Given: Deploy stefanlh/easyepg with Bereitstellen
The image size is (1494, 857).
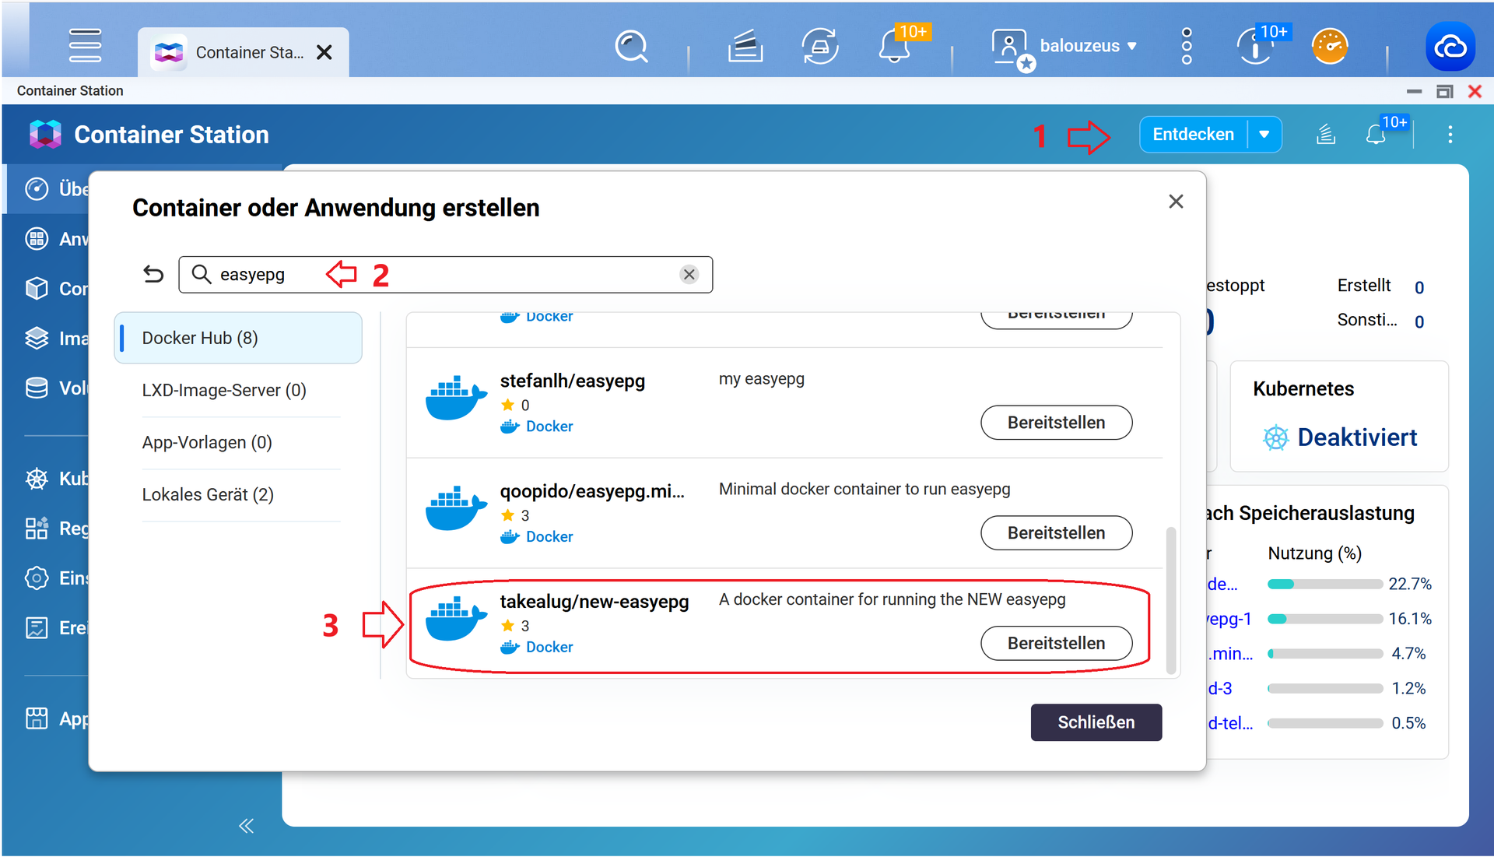Looking at the screenshot, I should (x=1056, y=423).
